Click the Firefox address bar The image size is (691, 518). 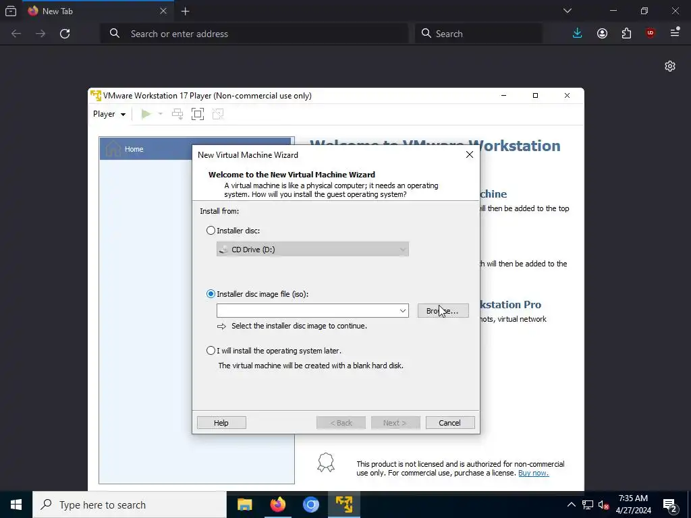point(254,34)
